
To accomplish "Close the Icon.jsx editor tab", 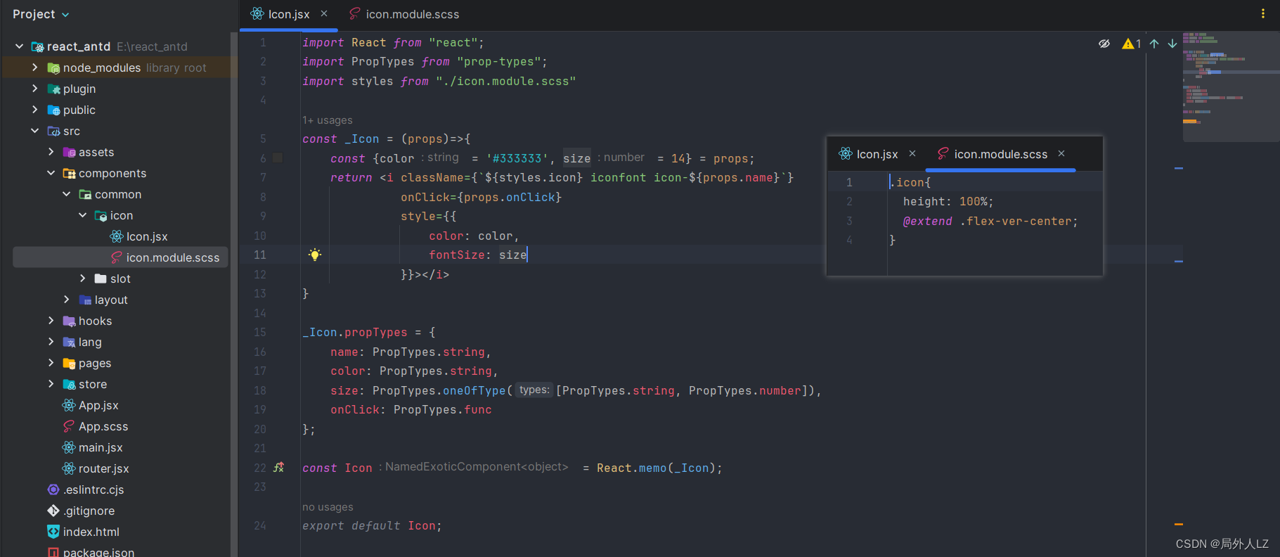I will coord(324,13).
